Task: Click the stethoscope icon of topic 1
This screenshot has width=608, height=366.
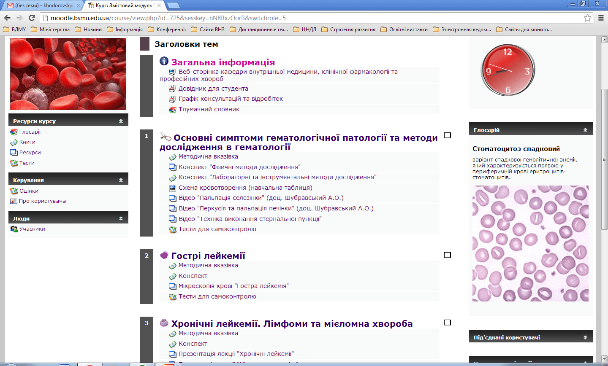Action: [165, 137]
